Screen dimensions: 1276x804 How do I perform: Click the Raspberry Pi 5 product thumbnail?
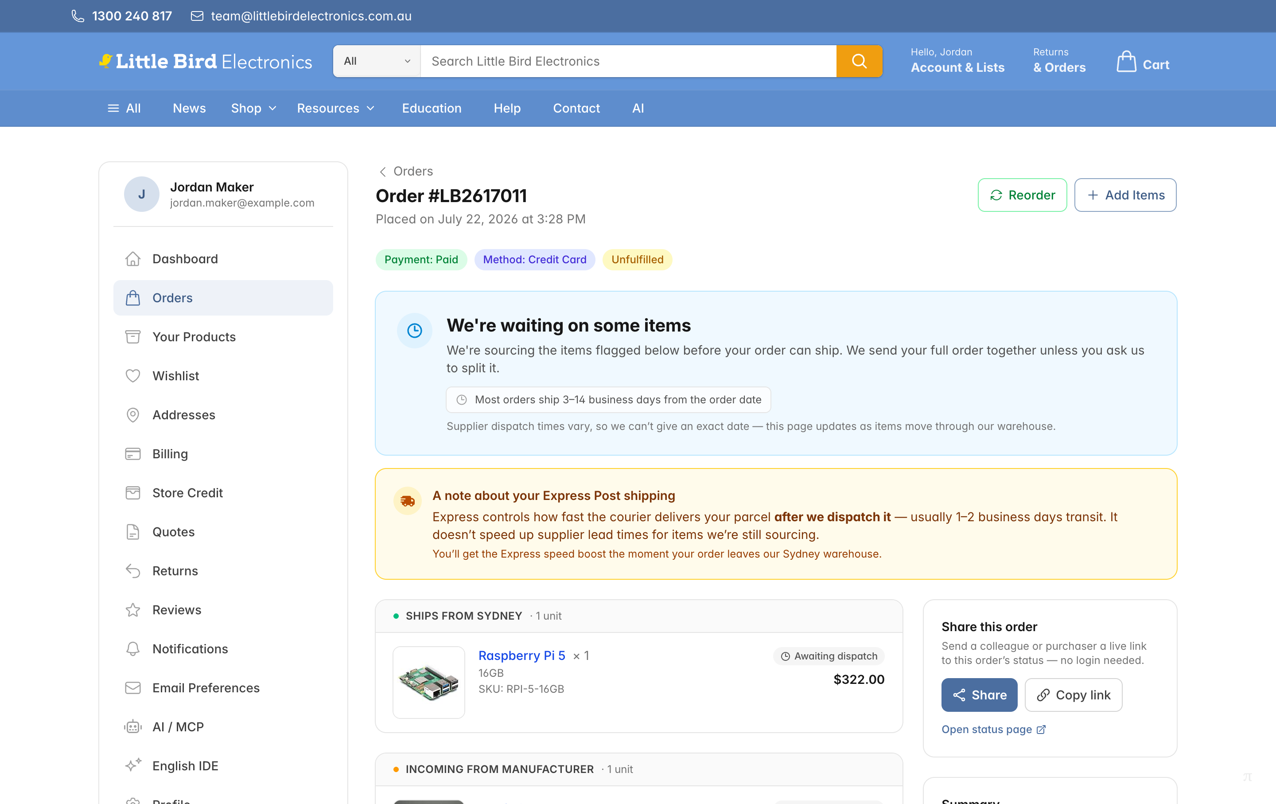[429, 682]
